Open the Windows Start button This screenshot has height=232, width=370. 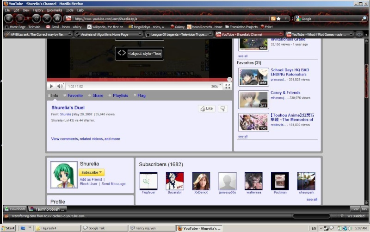click(8, 228)
